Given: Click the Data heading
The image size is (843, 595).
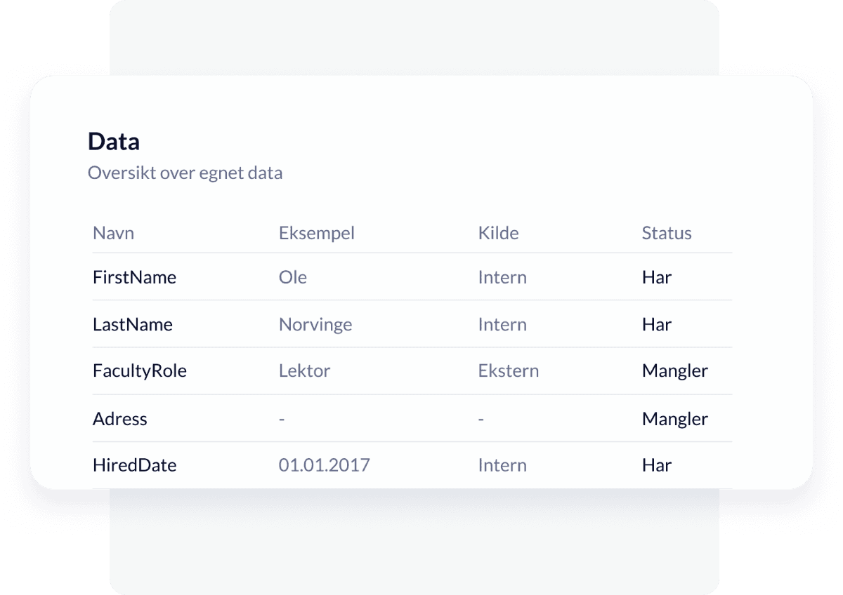Looking at the screenshot, I should [x=113, y=142].
